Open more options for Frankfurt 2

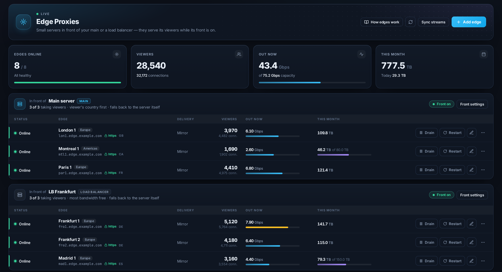point(483,242)
